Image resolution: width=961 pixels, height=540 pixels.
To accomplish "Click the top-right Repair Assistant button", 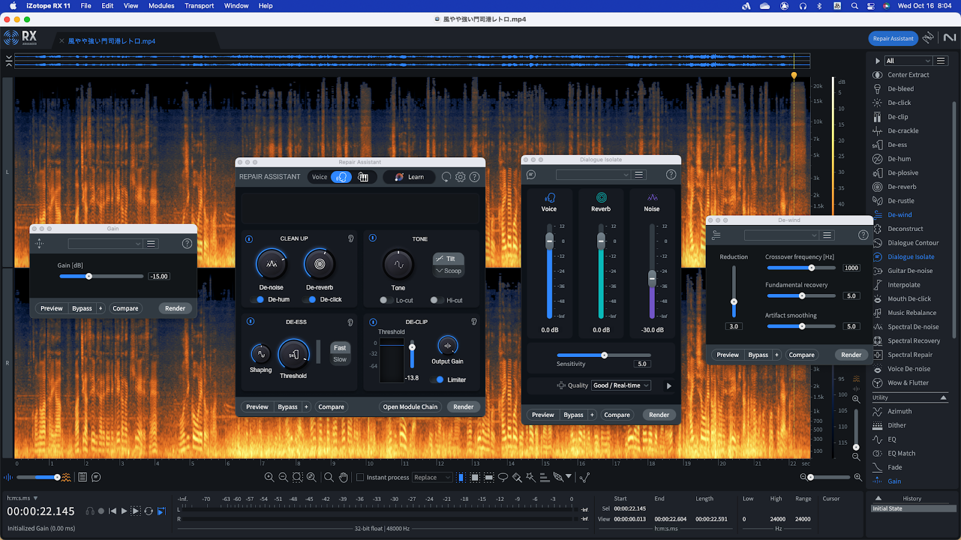I will click(x=893, y=38).
